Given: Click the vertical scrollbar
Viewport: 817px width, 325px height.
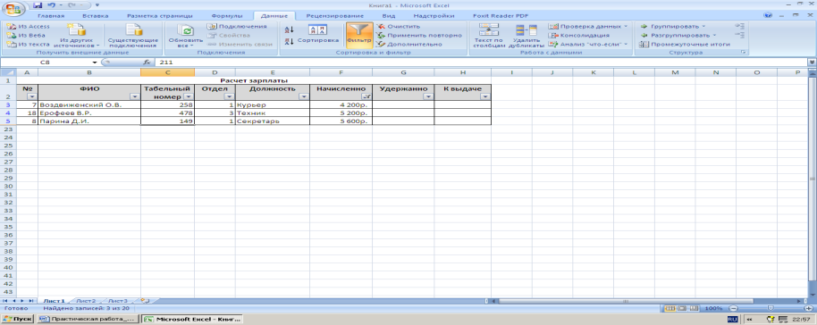Looking at the screenshot, I should point(812,179).
